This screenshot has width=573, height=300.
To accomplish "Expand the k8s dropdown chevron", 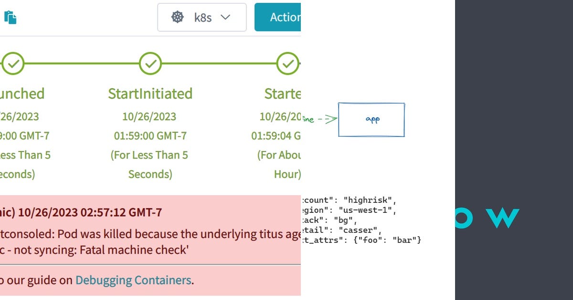I will click(225, 18).
